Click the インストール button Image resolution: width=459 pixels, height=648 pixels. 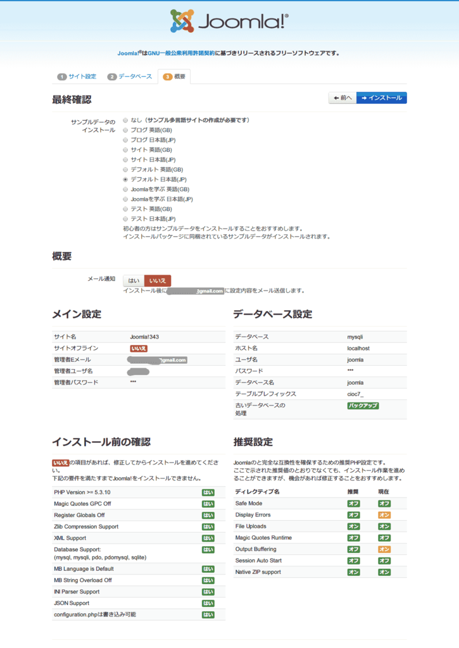(382, 98)
